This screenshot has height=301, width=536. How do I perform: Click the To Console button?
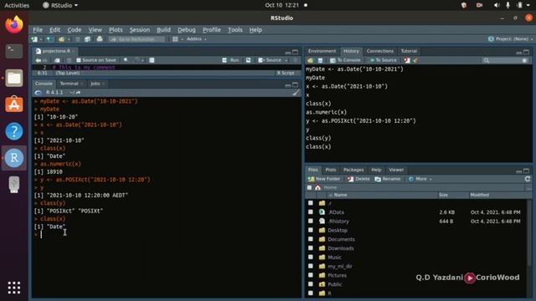point(345,60)
